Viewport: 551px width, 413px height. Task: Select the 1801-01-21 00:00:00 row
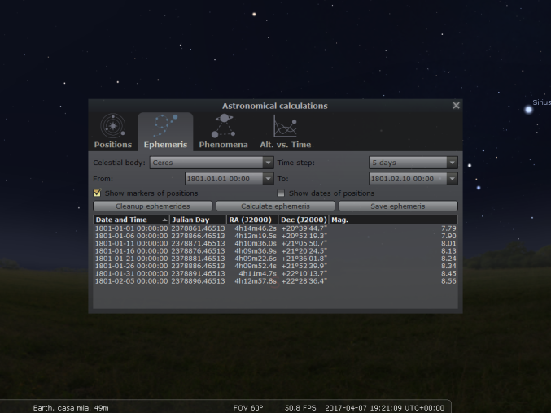(275, 259)
